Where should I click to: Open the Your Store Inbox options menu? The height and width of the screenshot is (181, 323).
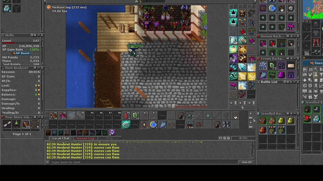point(35,117)
